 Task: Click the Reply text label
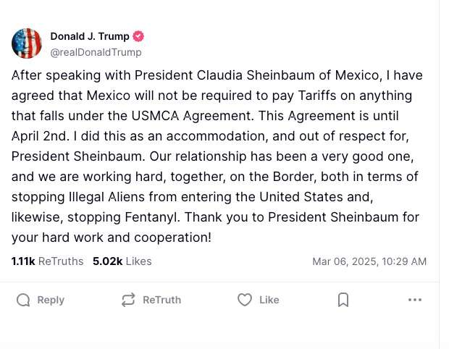point(51,300)
